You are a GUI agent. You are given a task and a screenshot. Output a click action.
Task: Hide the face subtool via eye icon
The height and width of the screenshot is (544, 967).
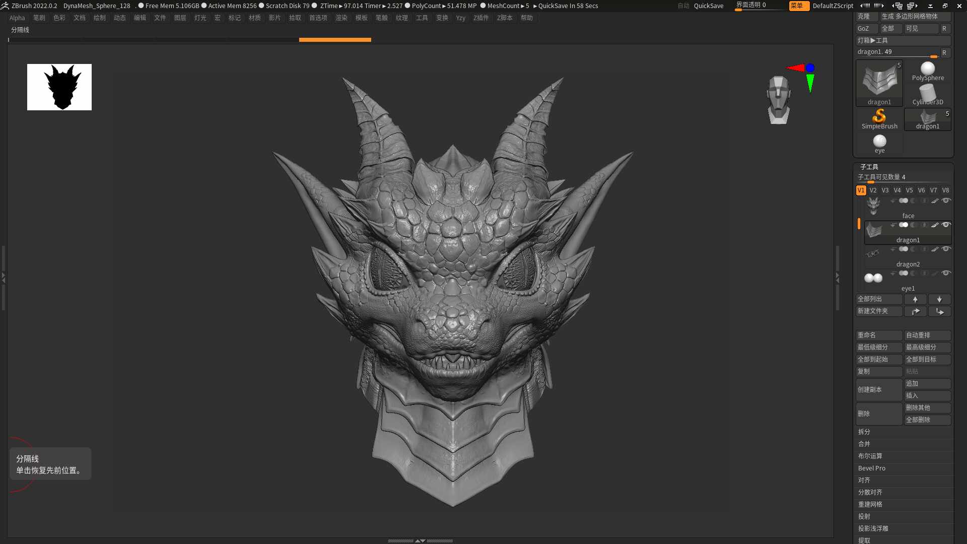(946, 200)
